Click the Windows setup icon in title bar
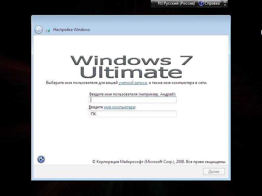 point(48,30)
